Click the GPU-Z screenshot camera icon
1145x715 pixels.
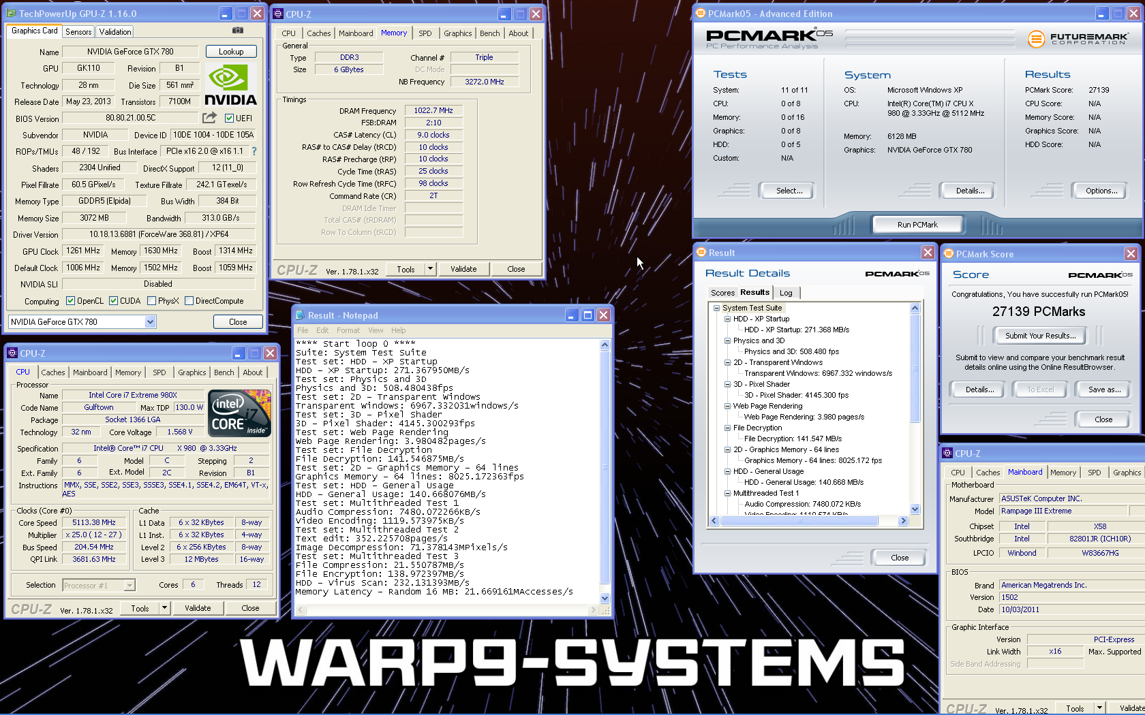[x=237, y=31]
